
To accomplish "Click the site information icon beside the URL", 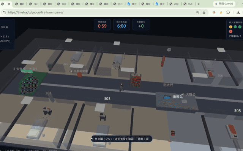I will pyautogui.click(x=4, y=12).
